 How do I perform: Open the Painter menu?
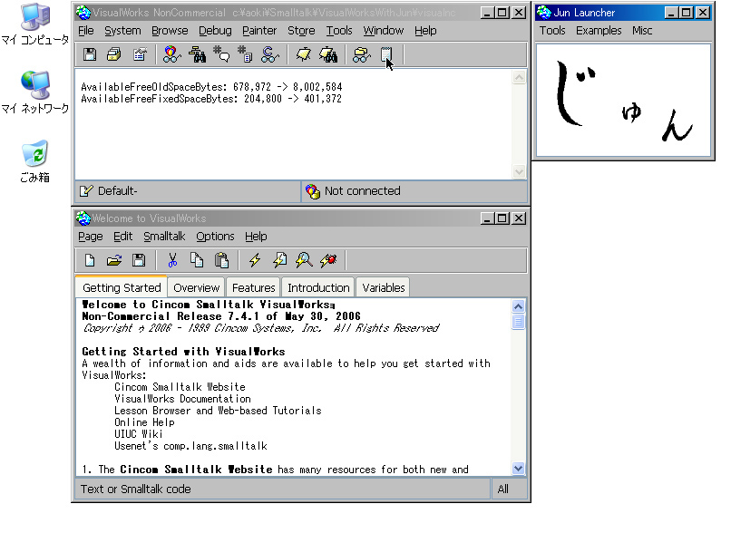pyautogui.click(x=259, y=31)
